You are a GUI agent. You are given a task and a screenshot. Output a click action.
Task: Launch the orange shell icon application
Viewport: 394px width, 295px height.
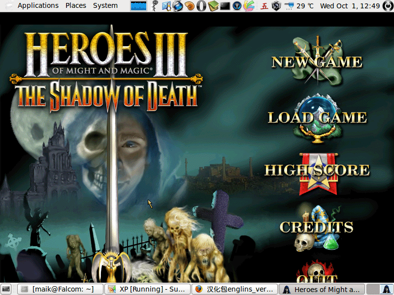click(190, 6)
